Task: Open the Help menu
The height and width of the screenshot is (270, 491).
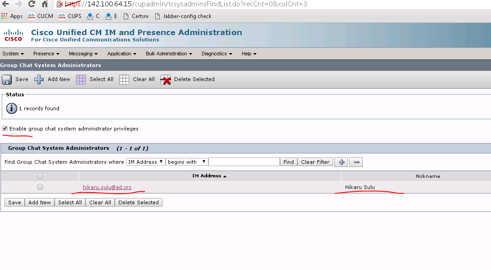Action: pyautogui.click(x=249, y=54)
